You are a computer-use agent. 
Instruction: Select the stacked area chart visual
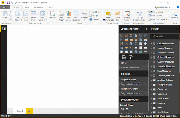(131, 40)
